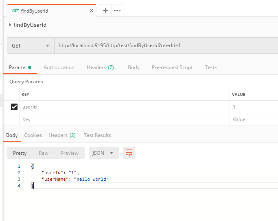Open the three-dots tab options menu

(x=117, y=11)
